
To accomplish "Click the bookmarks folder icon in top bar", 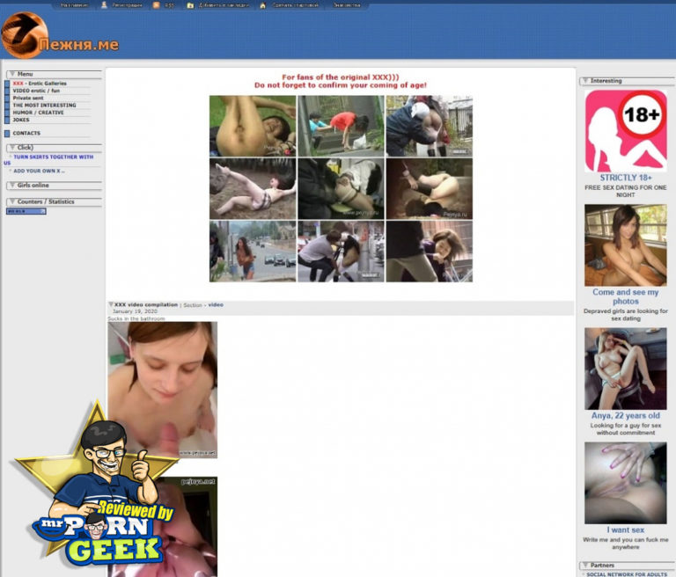I will coord(190,5).
